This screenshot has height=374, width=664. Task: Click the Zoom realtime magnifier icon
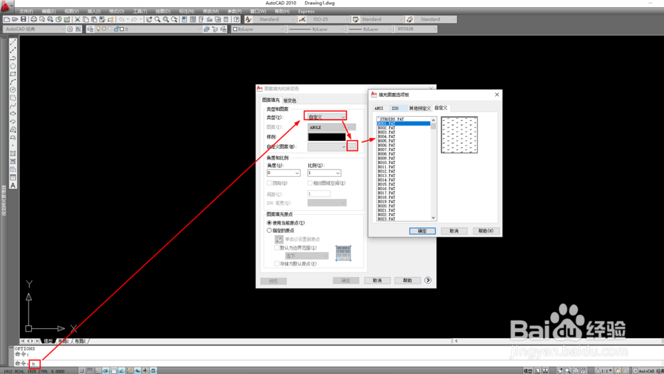(x=157, y=19)
